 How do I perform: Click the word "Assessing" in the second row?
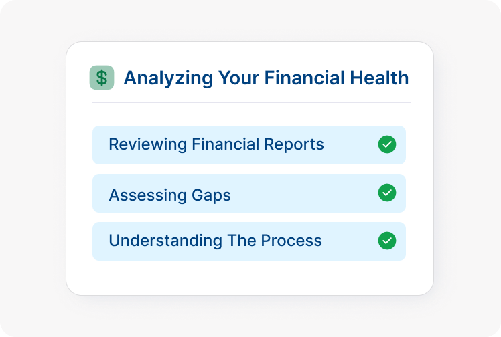(145, 195)
